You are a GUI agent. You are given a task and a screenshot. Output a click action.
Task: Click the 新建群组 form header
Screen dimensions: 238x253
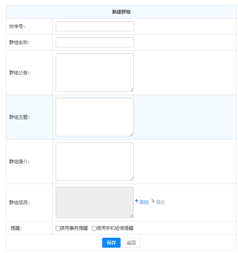coord(121,12)
